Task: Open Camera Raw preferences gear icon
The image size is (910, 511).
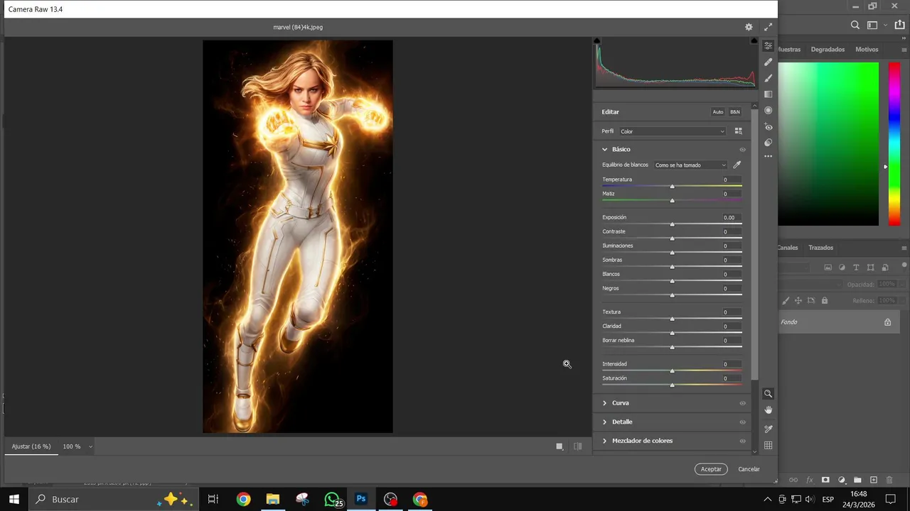Action: point(749,27)
